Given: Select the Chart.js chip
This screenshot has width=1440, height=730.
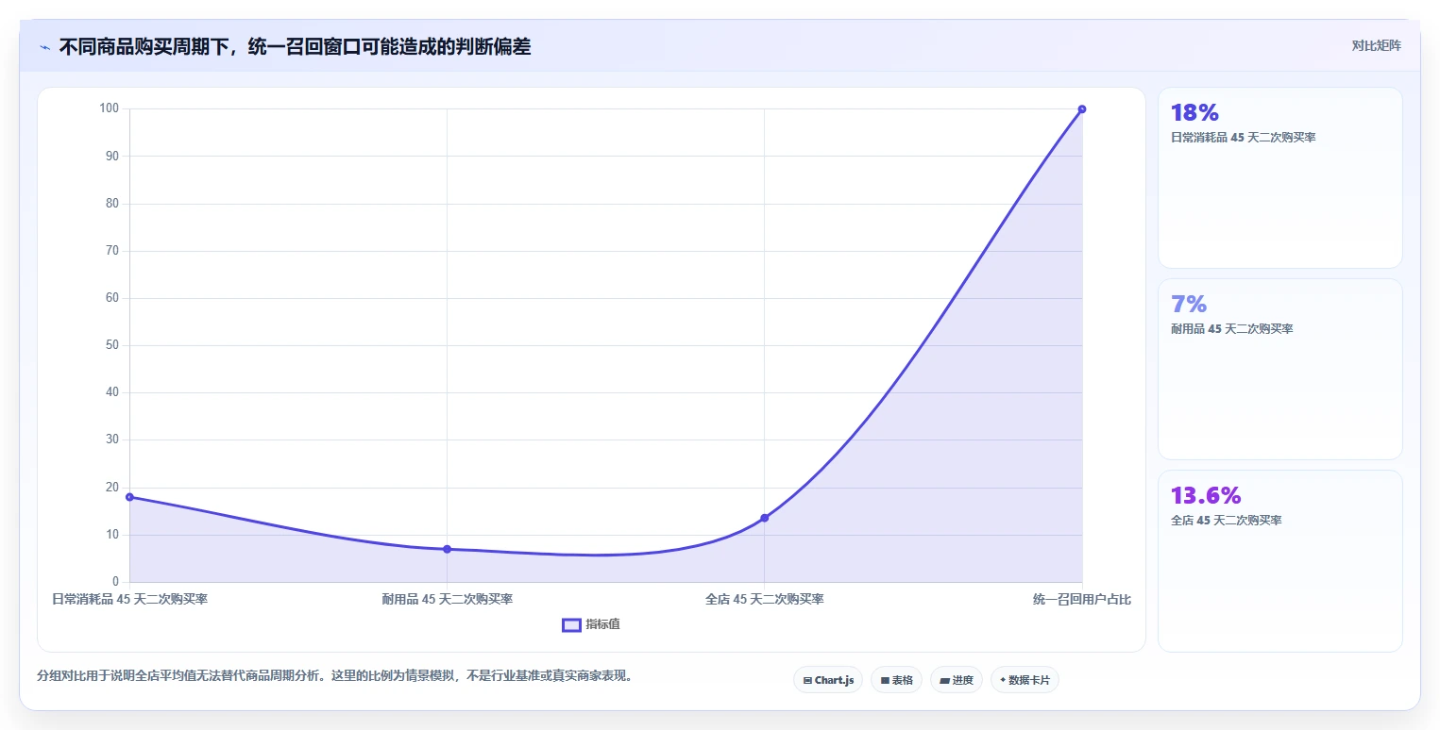Looking at the screenshot, I should point(828,680).
